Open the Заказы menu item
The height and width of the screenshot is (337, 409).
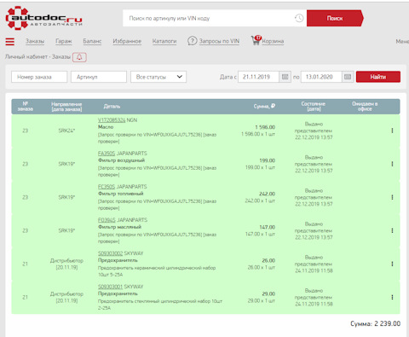click(35, 41)
